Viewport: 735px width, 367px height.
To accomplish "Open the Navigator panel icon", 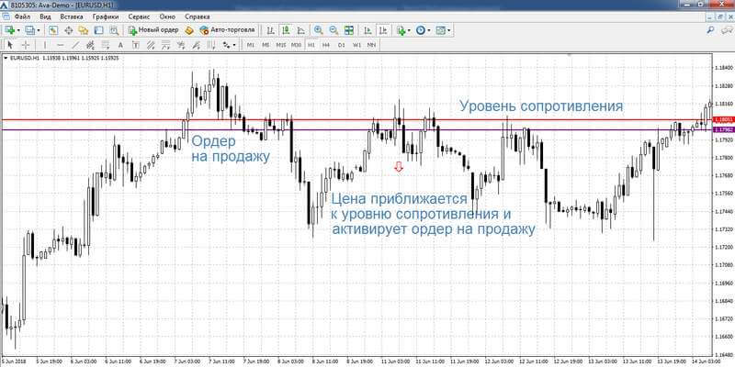I will 84,30.
